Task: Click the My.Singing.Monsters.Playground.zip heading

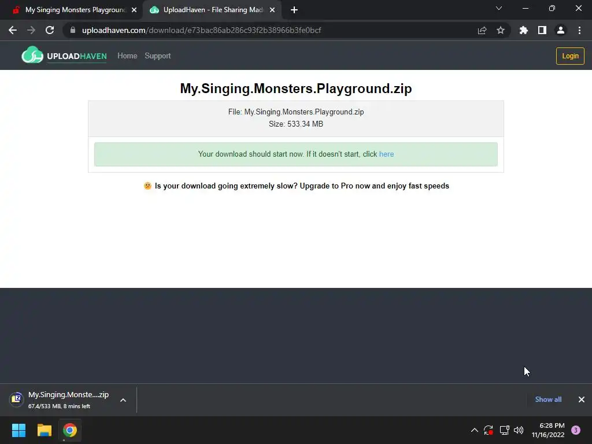Action: pyautogui.click(x=296, y=88)
